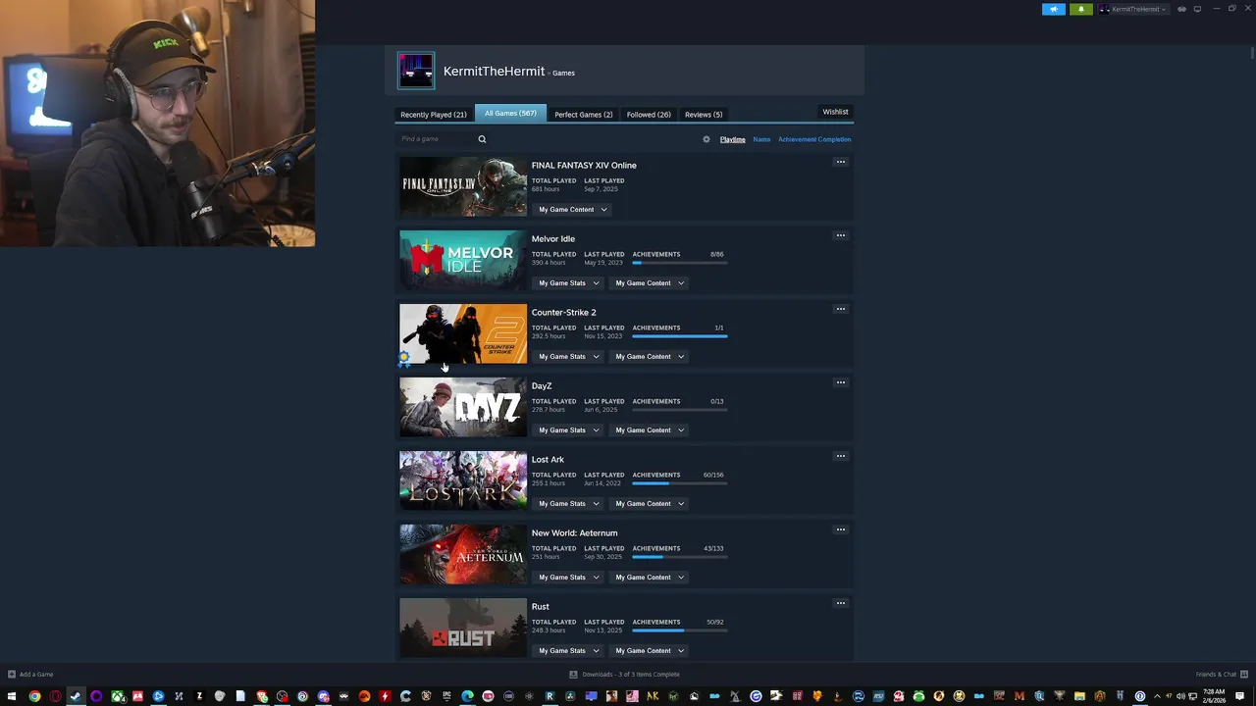This screenshot has width=1256, height=706.
Task: Click the Counter-Strike 2 achievements progress bar
Action: tap(680, 336)
